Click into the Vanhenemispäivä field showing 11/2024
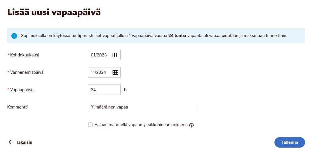314x158 pixels. click(x=100, y=72)
